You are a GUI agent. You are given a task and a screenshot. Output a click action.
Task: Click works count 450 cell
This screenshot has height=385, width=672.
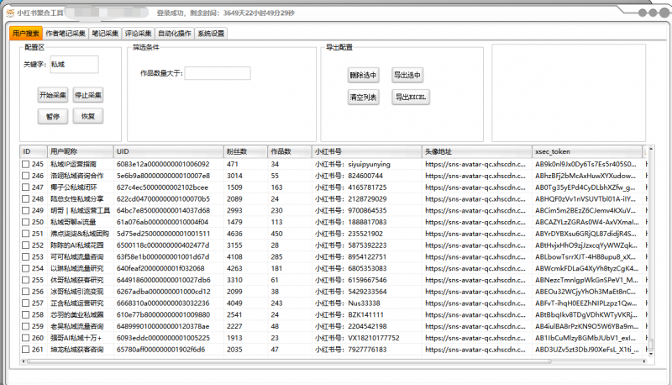[277, 234]
